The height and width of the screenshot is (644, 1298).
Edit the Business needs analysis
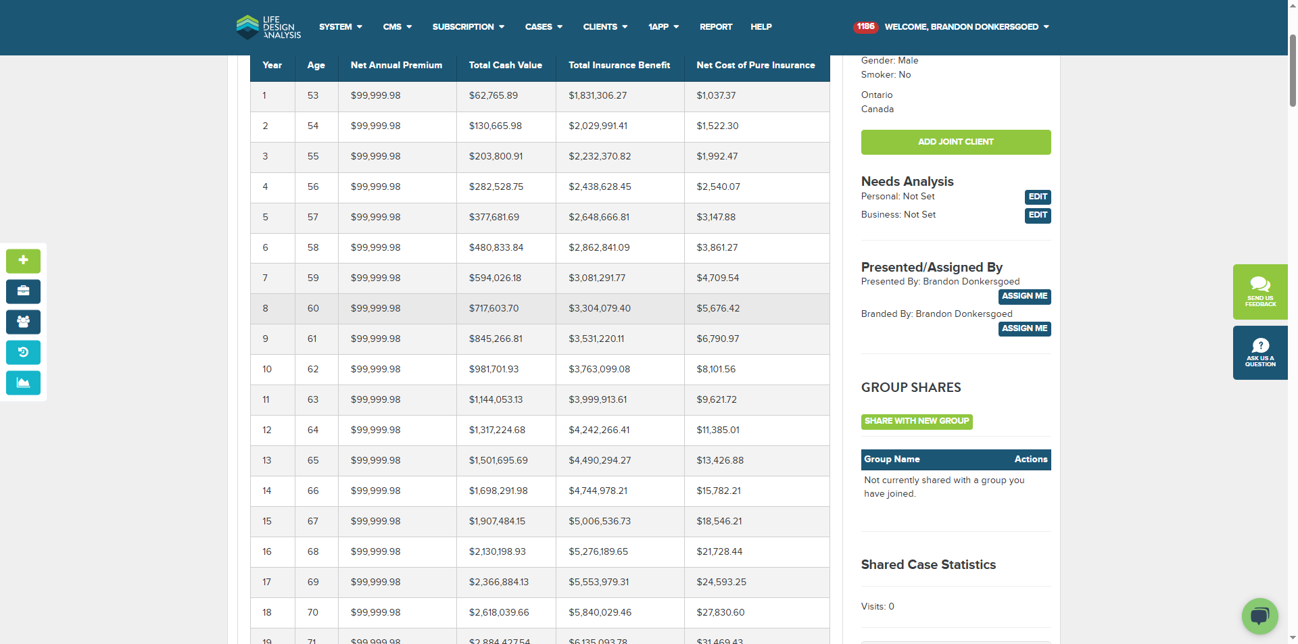pyautogui.click(x=1038, y=216)
